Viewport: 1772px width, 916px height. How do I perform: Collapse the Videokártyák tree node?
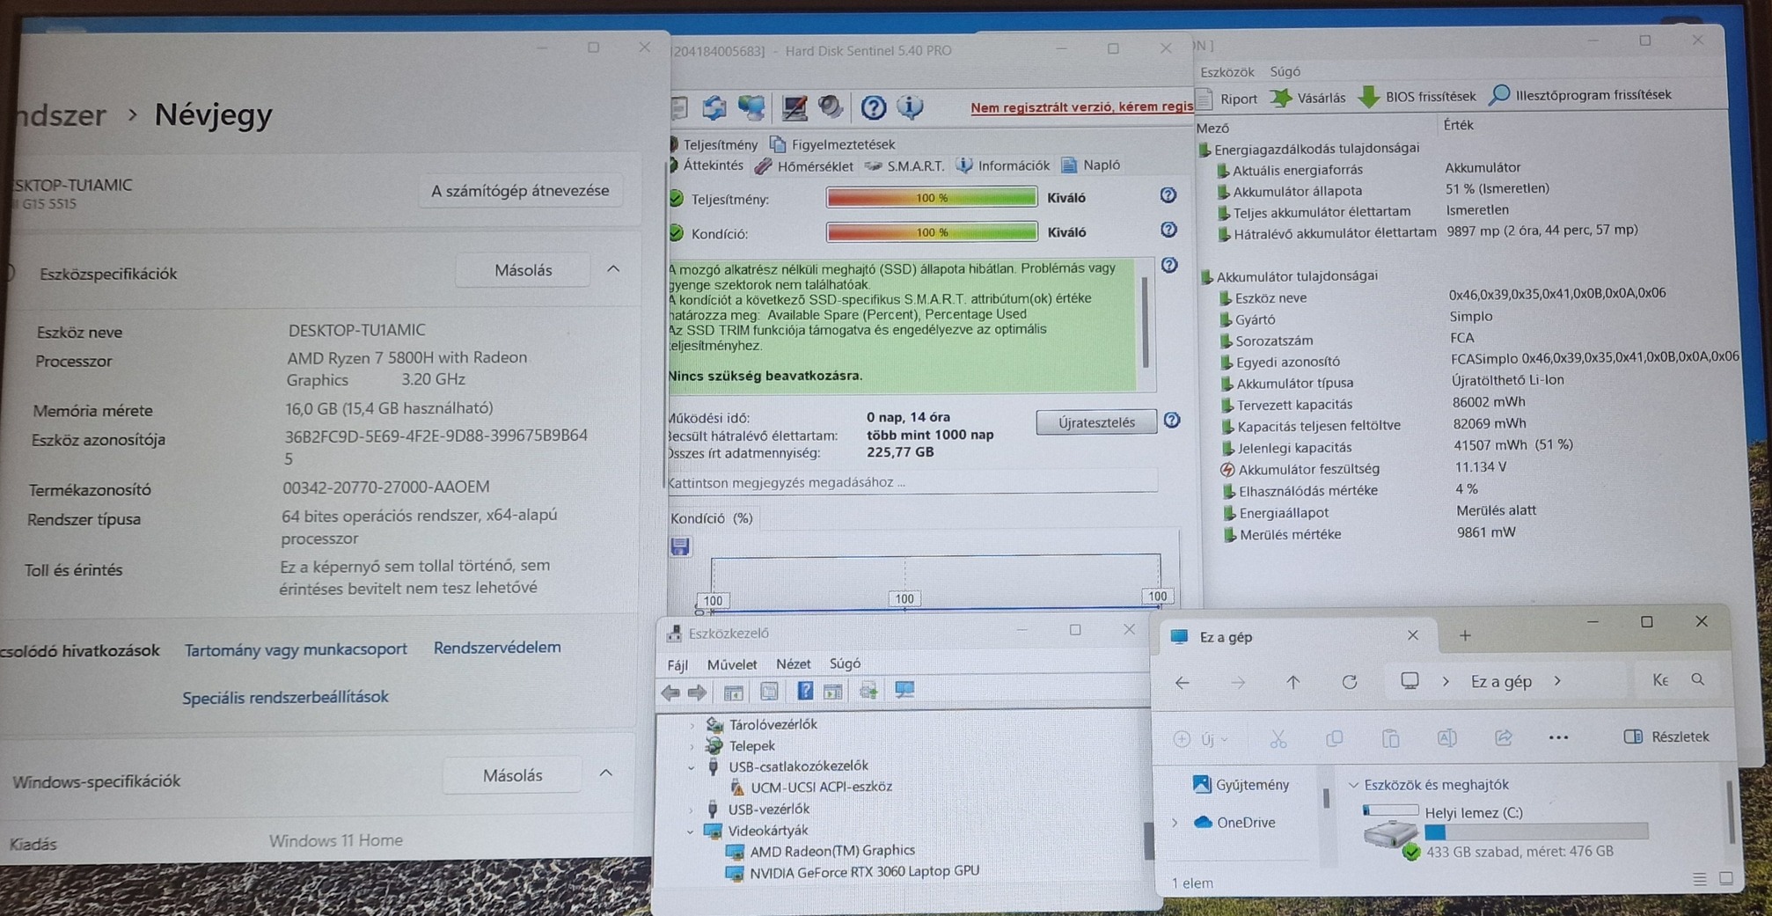click(691, 832)
